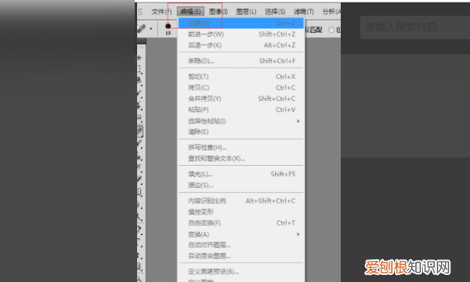Open 拼写检查(H)... spell check

pos(241,147)
